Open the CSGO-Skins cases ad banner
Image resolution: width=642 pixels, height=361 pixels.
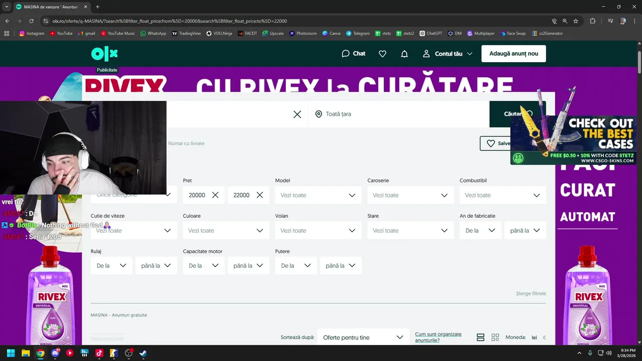[574, 140]
